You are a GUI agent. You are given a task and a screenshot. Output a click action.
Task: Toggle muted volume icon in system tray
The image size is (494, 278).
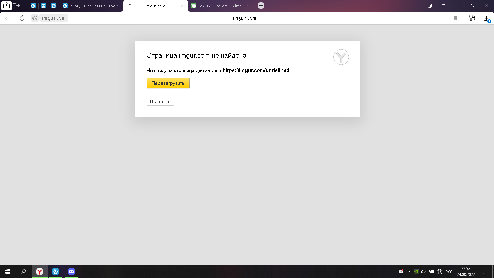click(x=424, y=272)
